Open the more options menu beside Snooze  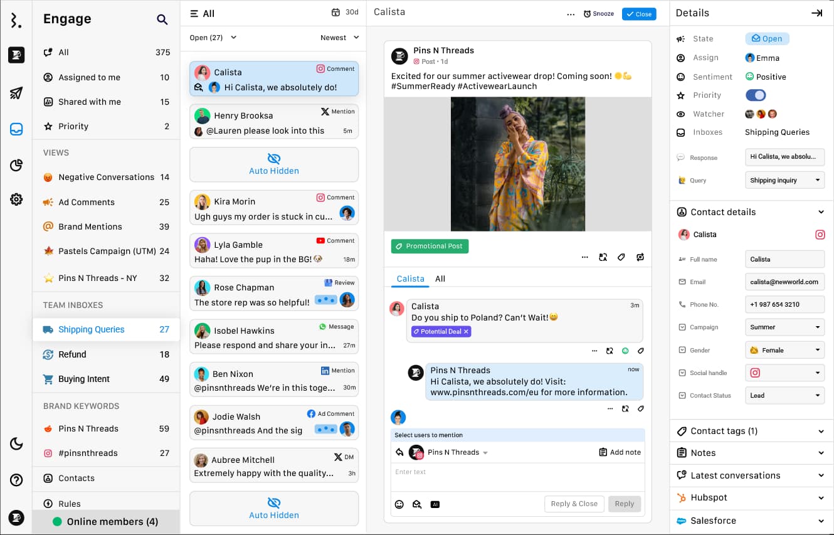(x=570, y=13)
